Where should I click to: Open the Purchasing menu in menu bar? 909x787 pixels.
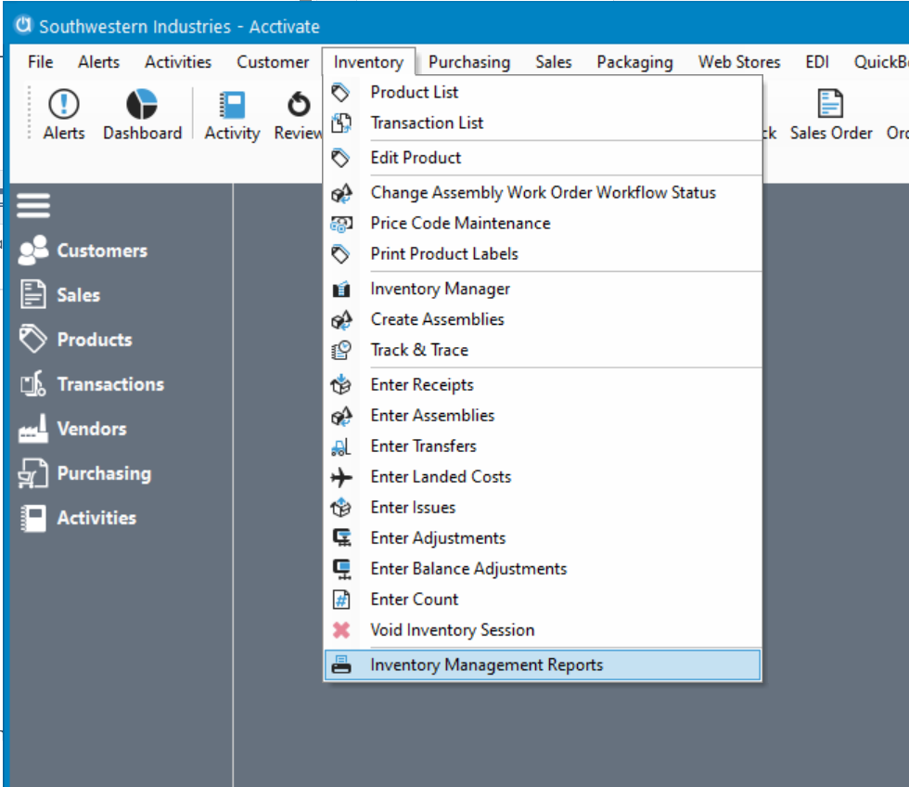coord(468,62)
